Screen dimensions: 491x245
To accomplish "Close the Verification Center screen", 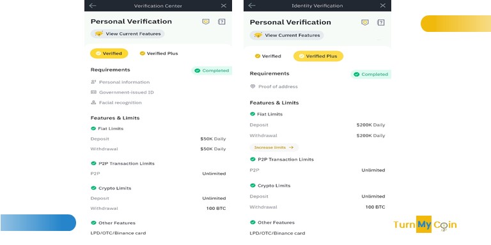I will [x=223, y=6].
